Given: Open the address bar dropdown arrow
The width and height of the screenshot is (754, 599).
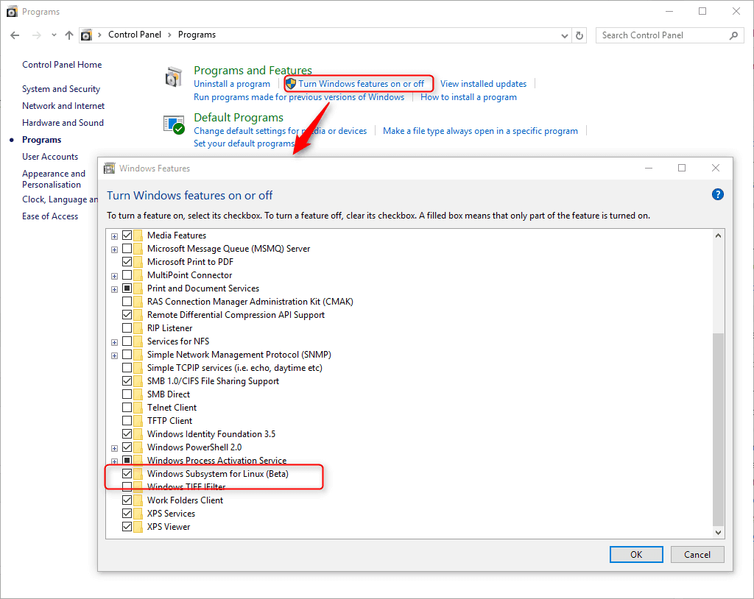Looking at the screenshot, I should (x=564, y=35).
